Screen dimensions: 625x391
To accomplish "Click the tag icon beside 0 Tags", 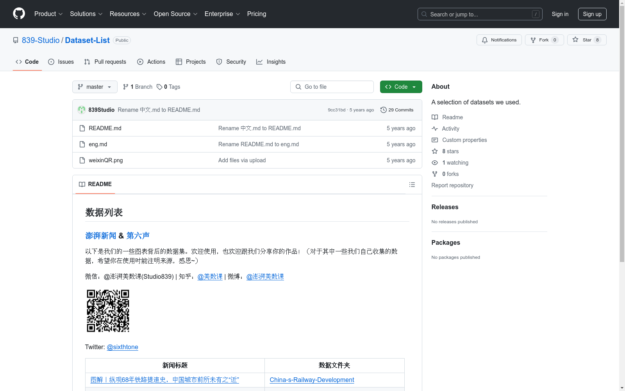I will pyautogui.click(x=159, y=87).
